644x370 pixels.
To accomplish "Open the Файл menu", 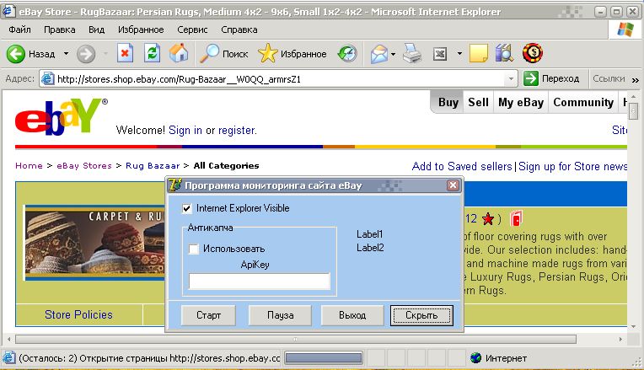I will pos(19,29).
